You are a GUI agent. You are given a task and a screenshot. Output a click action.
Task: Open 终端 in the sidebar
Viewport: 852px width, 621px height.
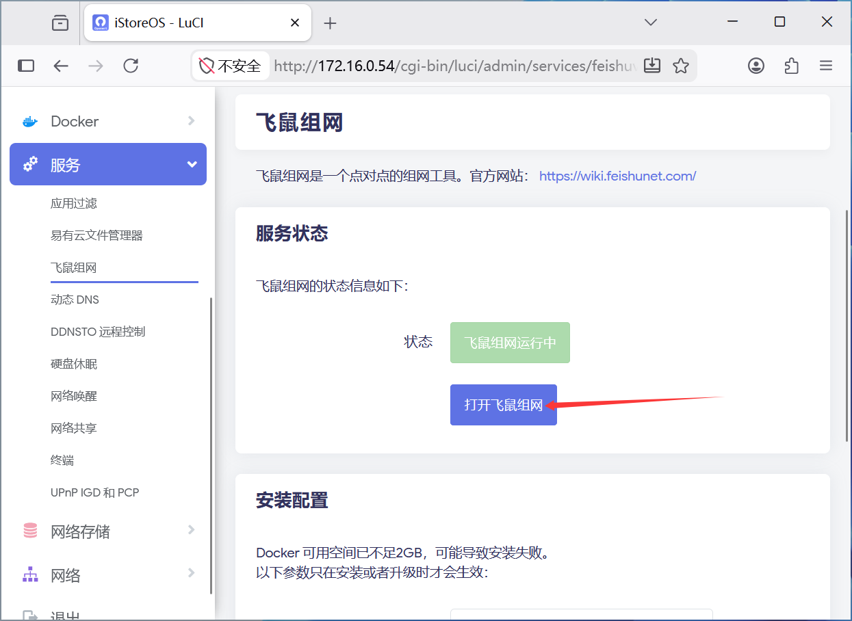[62, 460]
